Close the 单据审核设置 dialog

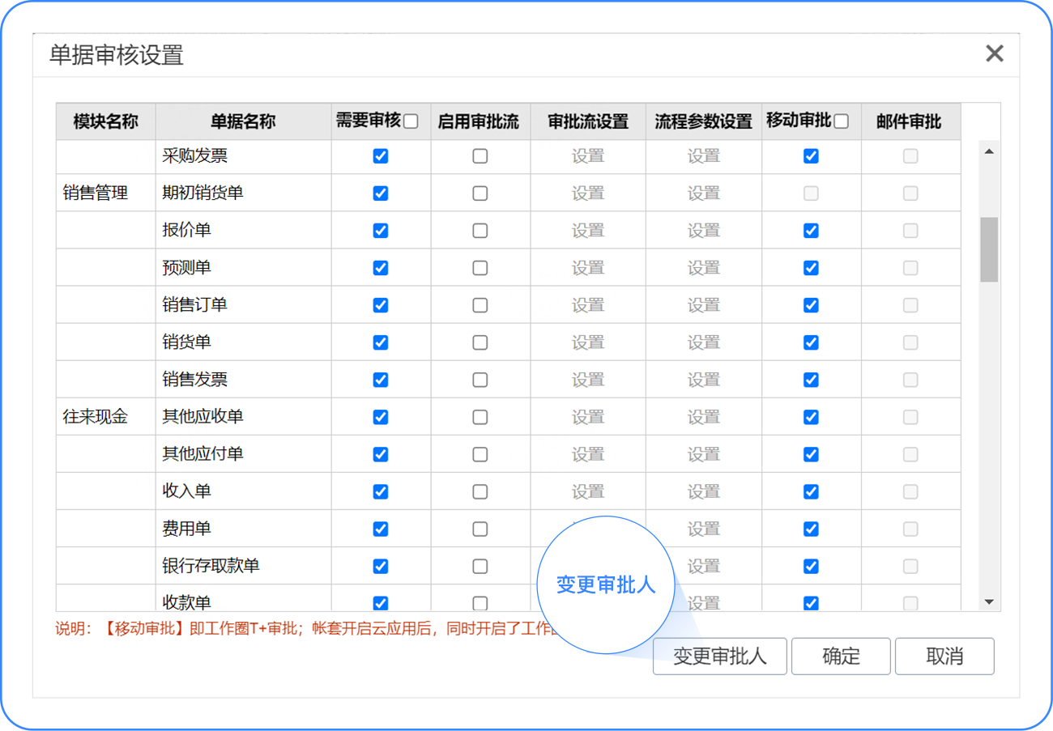pyautogui.click(x=994, y=54)
